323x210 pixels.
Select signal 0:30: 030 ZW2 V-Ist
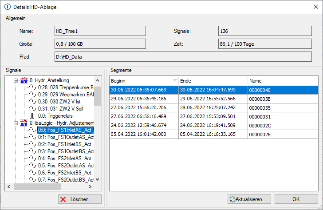click(x=59, y=102)
